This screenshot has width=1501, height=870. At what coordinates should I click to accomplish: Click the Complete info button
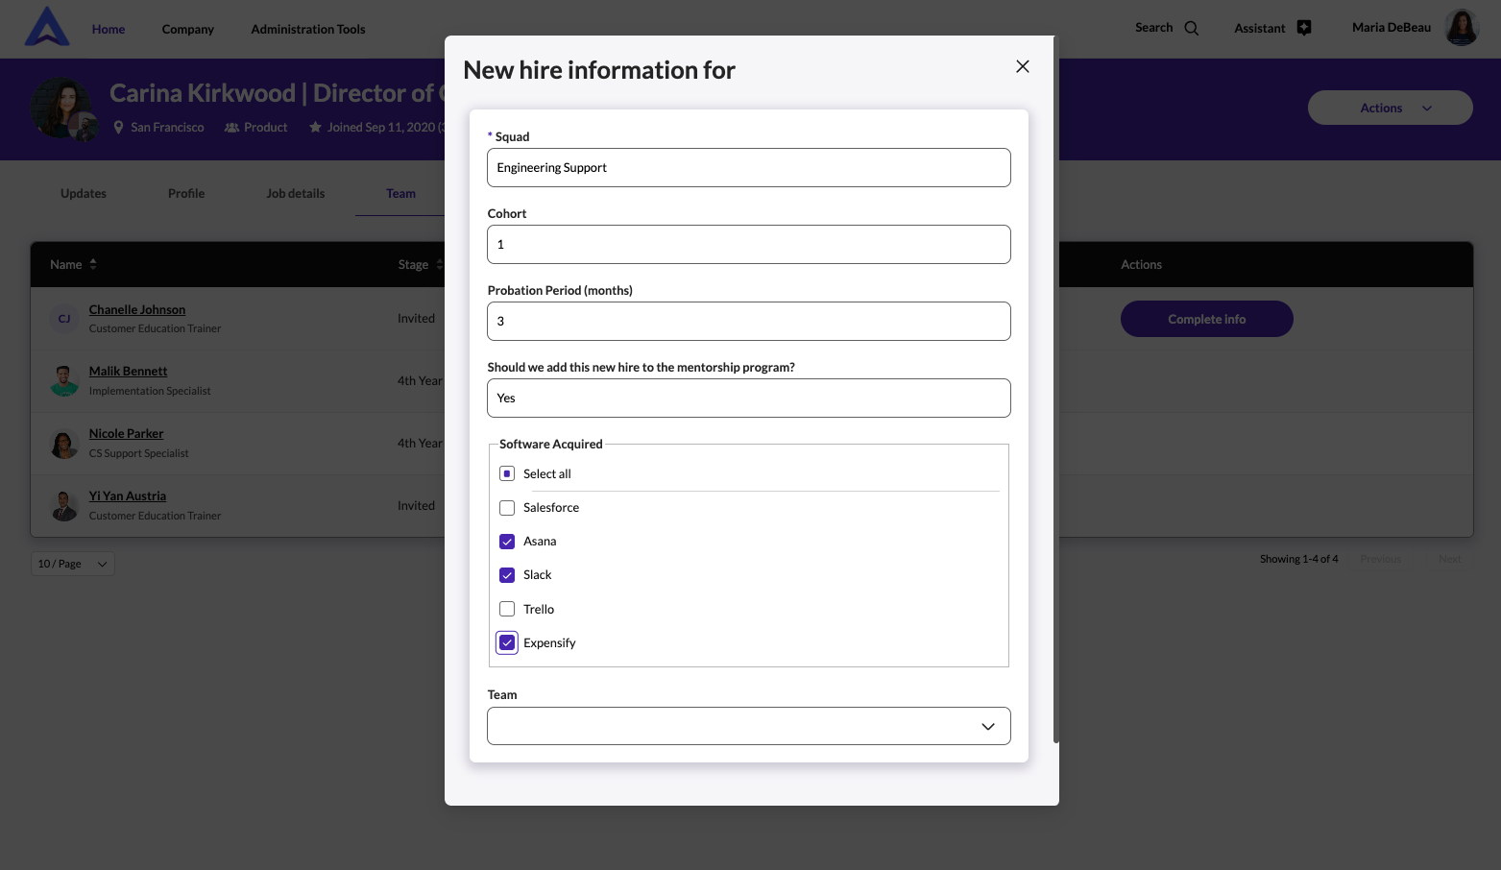tap(1206, 319)
